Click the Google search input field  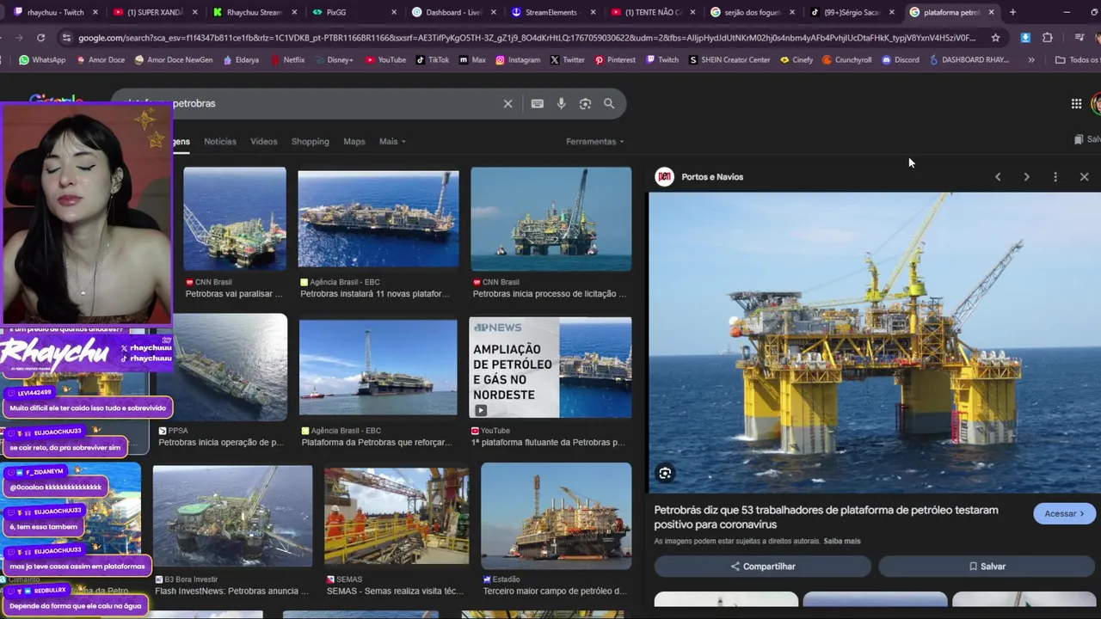point(335,103)
